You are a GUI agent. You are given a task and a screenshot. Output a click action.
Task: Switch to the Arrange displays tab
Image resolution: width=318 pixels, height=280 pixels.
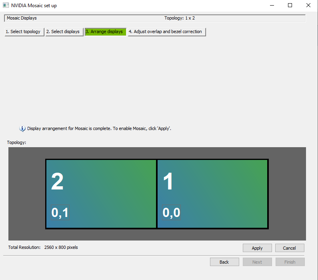pos(105,32)
